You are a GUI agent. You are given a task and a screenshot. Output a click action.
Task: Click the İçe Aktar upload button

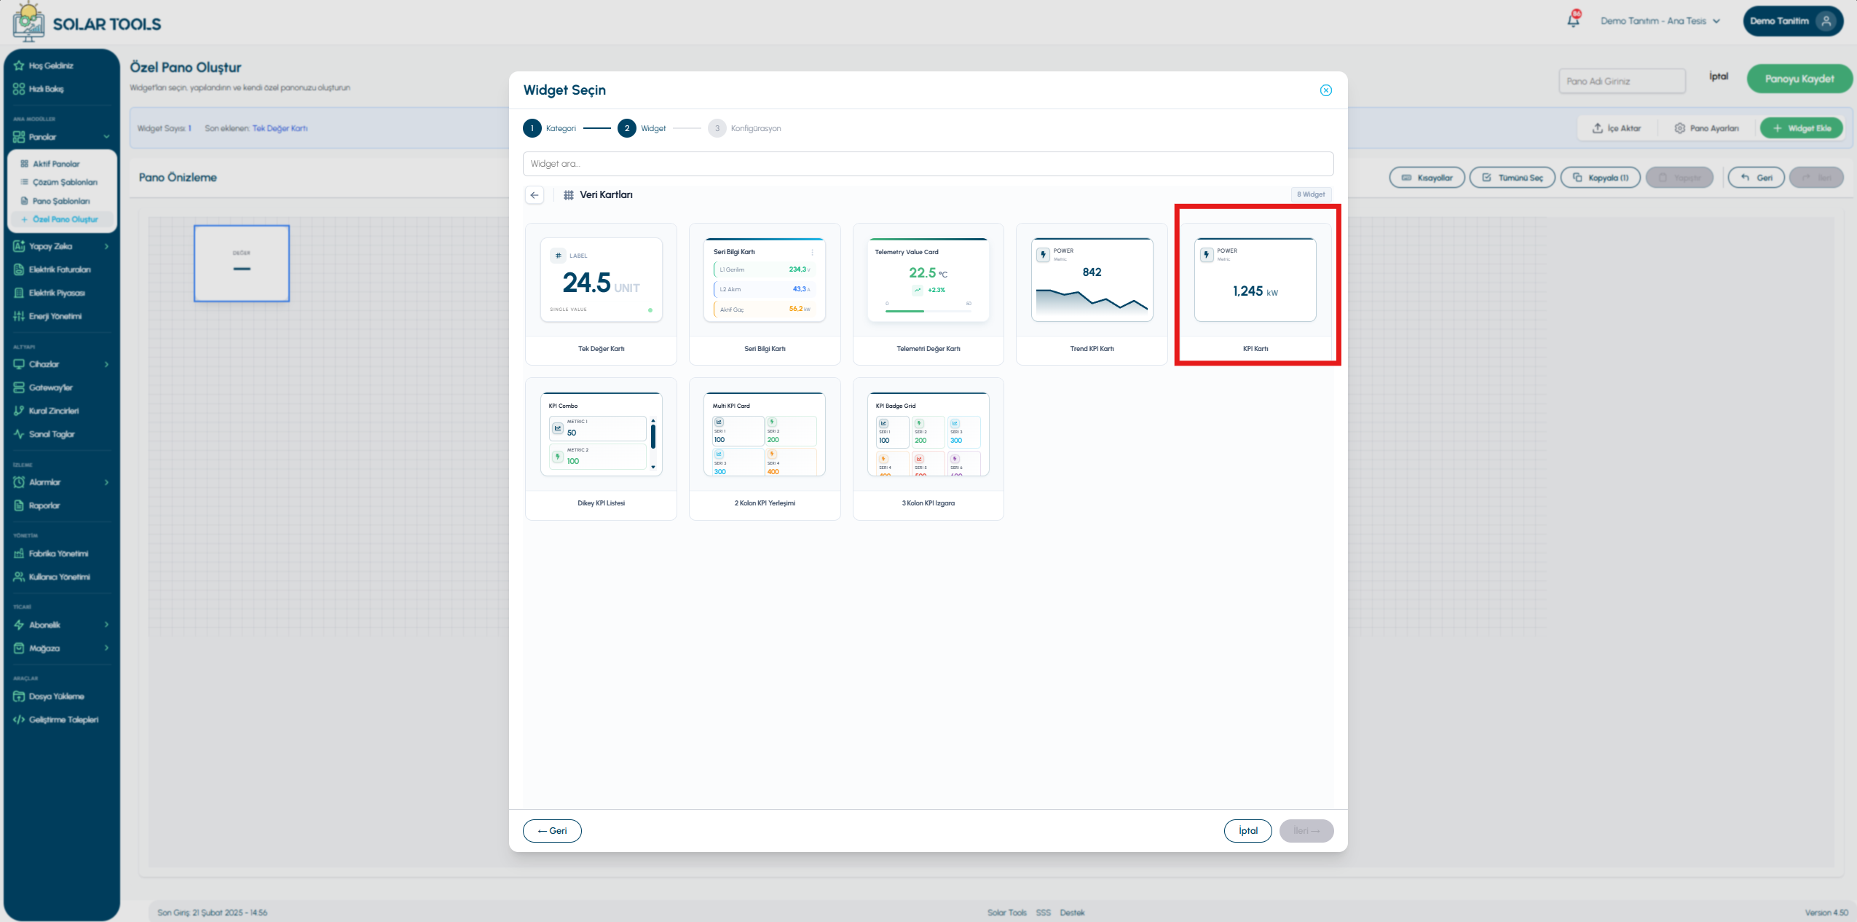pos(1617,128)
